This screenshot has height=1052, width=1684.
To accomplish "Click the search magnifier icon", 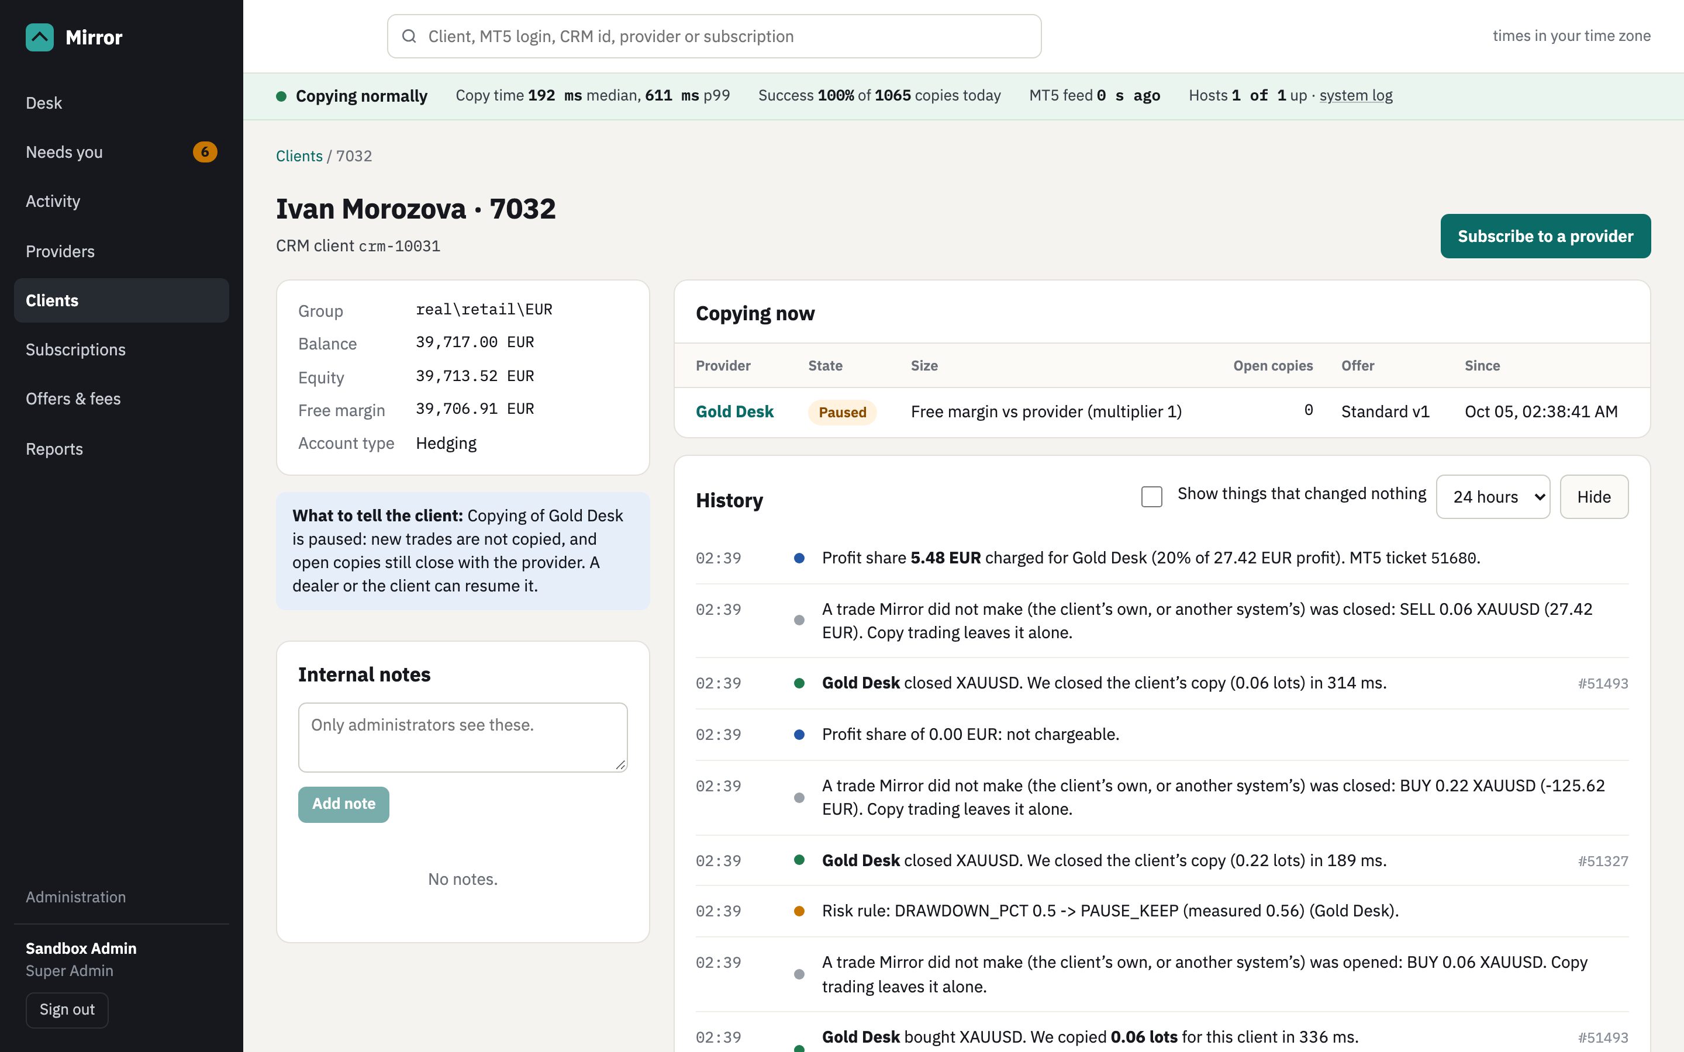I will (409, 36).
